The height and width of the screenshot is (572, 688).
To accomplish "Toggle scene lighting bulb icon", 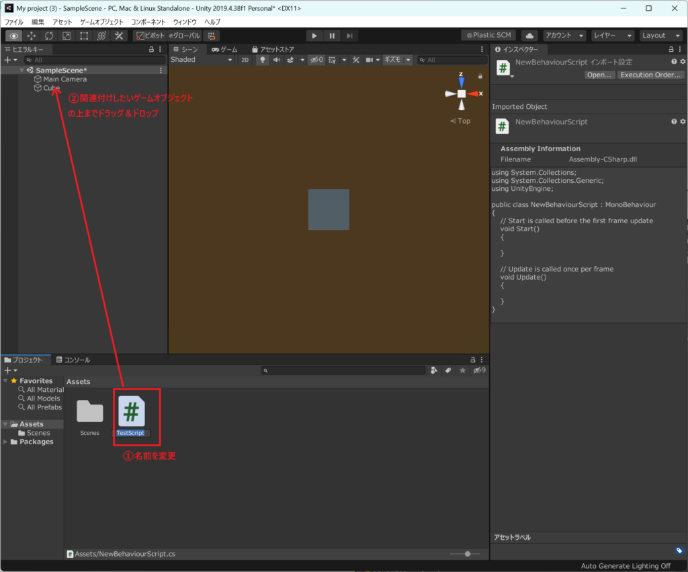I will tap(263, 60).
